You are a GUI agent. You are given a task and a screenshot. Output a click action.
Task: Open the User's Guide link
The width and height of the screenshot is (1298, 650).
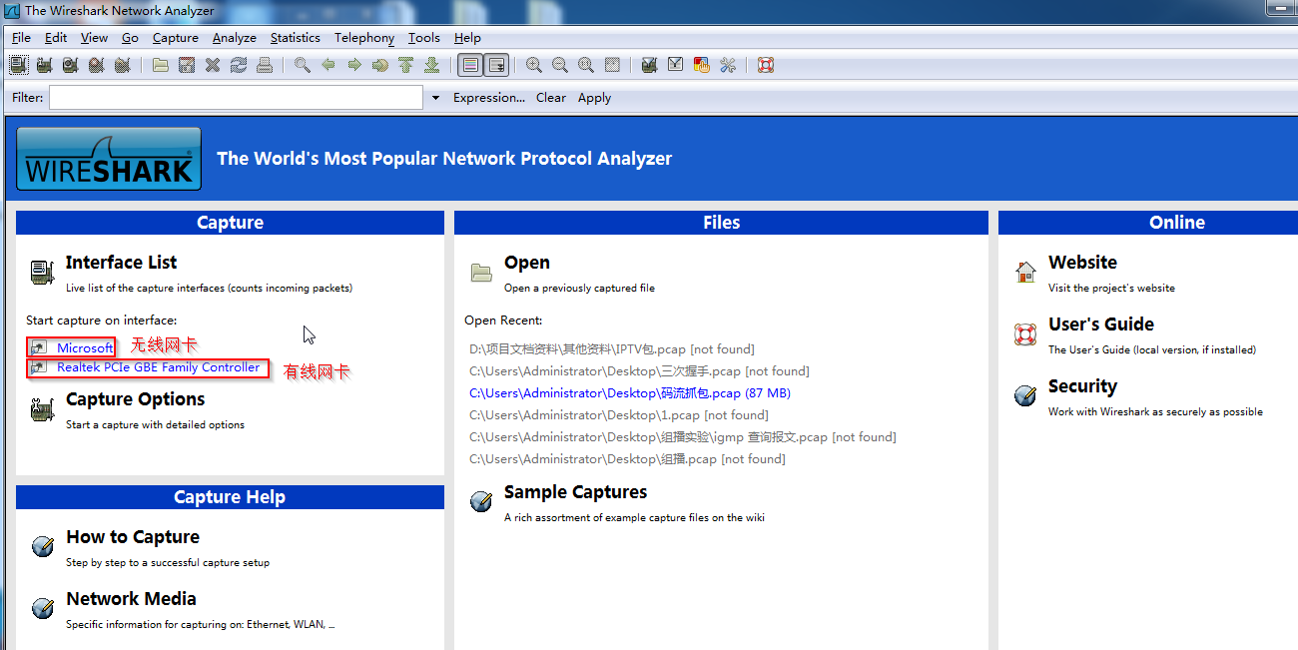click(1100, 325)
